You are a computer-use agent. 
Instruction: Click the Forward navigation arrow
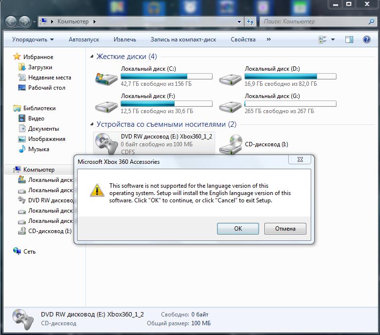(x=25, y=22)
